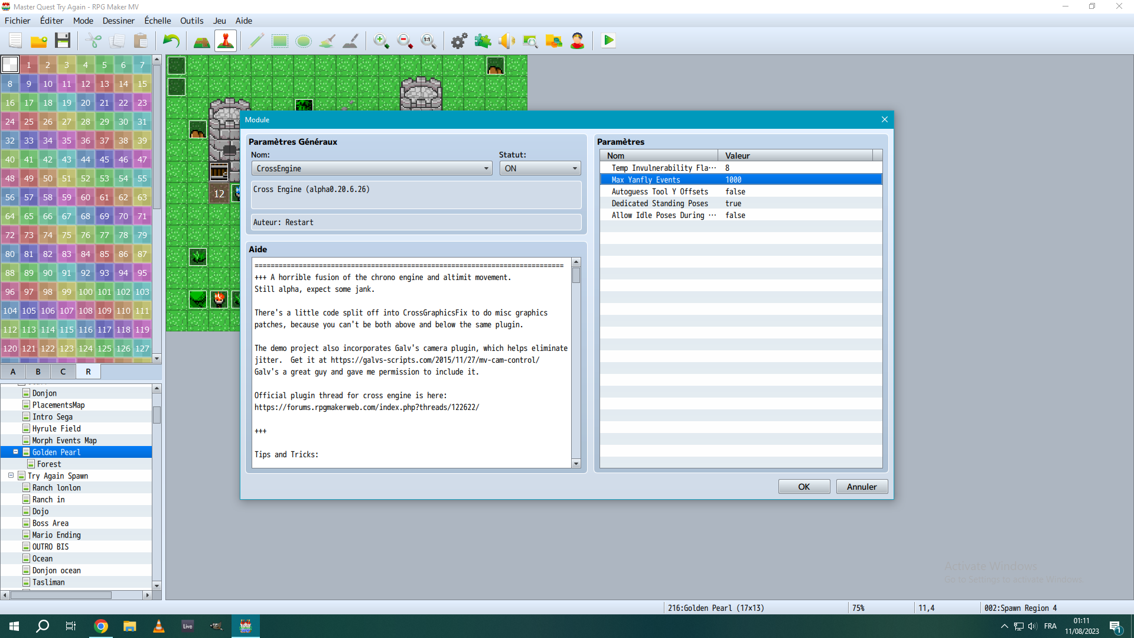Screen dimensions: 1134x638
Task: Select the Ellipse drawing tool
Action: click(304, 41)
